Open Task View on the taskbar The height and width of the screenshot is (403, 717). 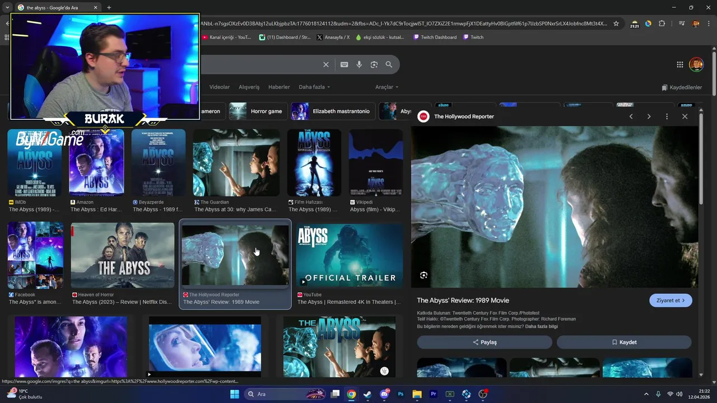point(335,394)
